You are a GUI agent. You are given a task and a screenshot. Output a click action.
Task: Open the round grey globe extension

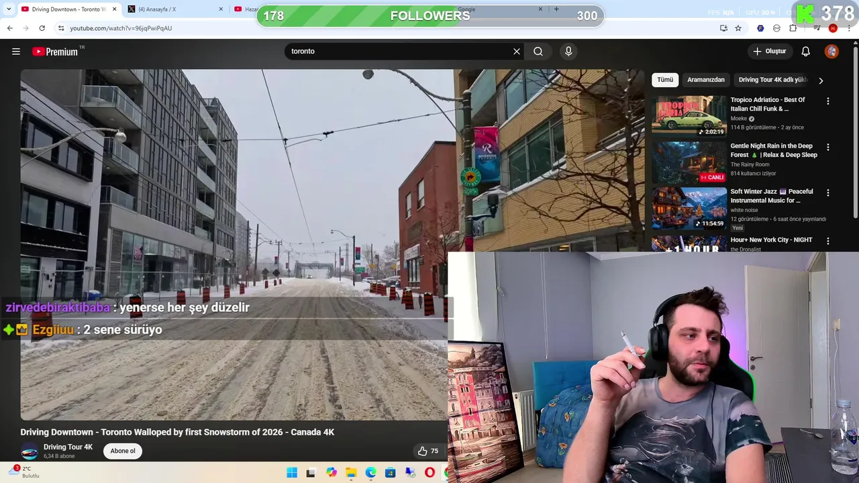pos(776,28)
